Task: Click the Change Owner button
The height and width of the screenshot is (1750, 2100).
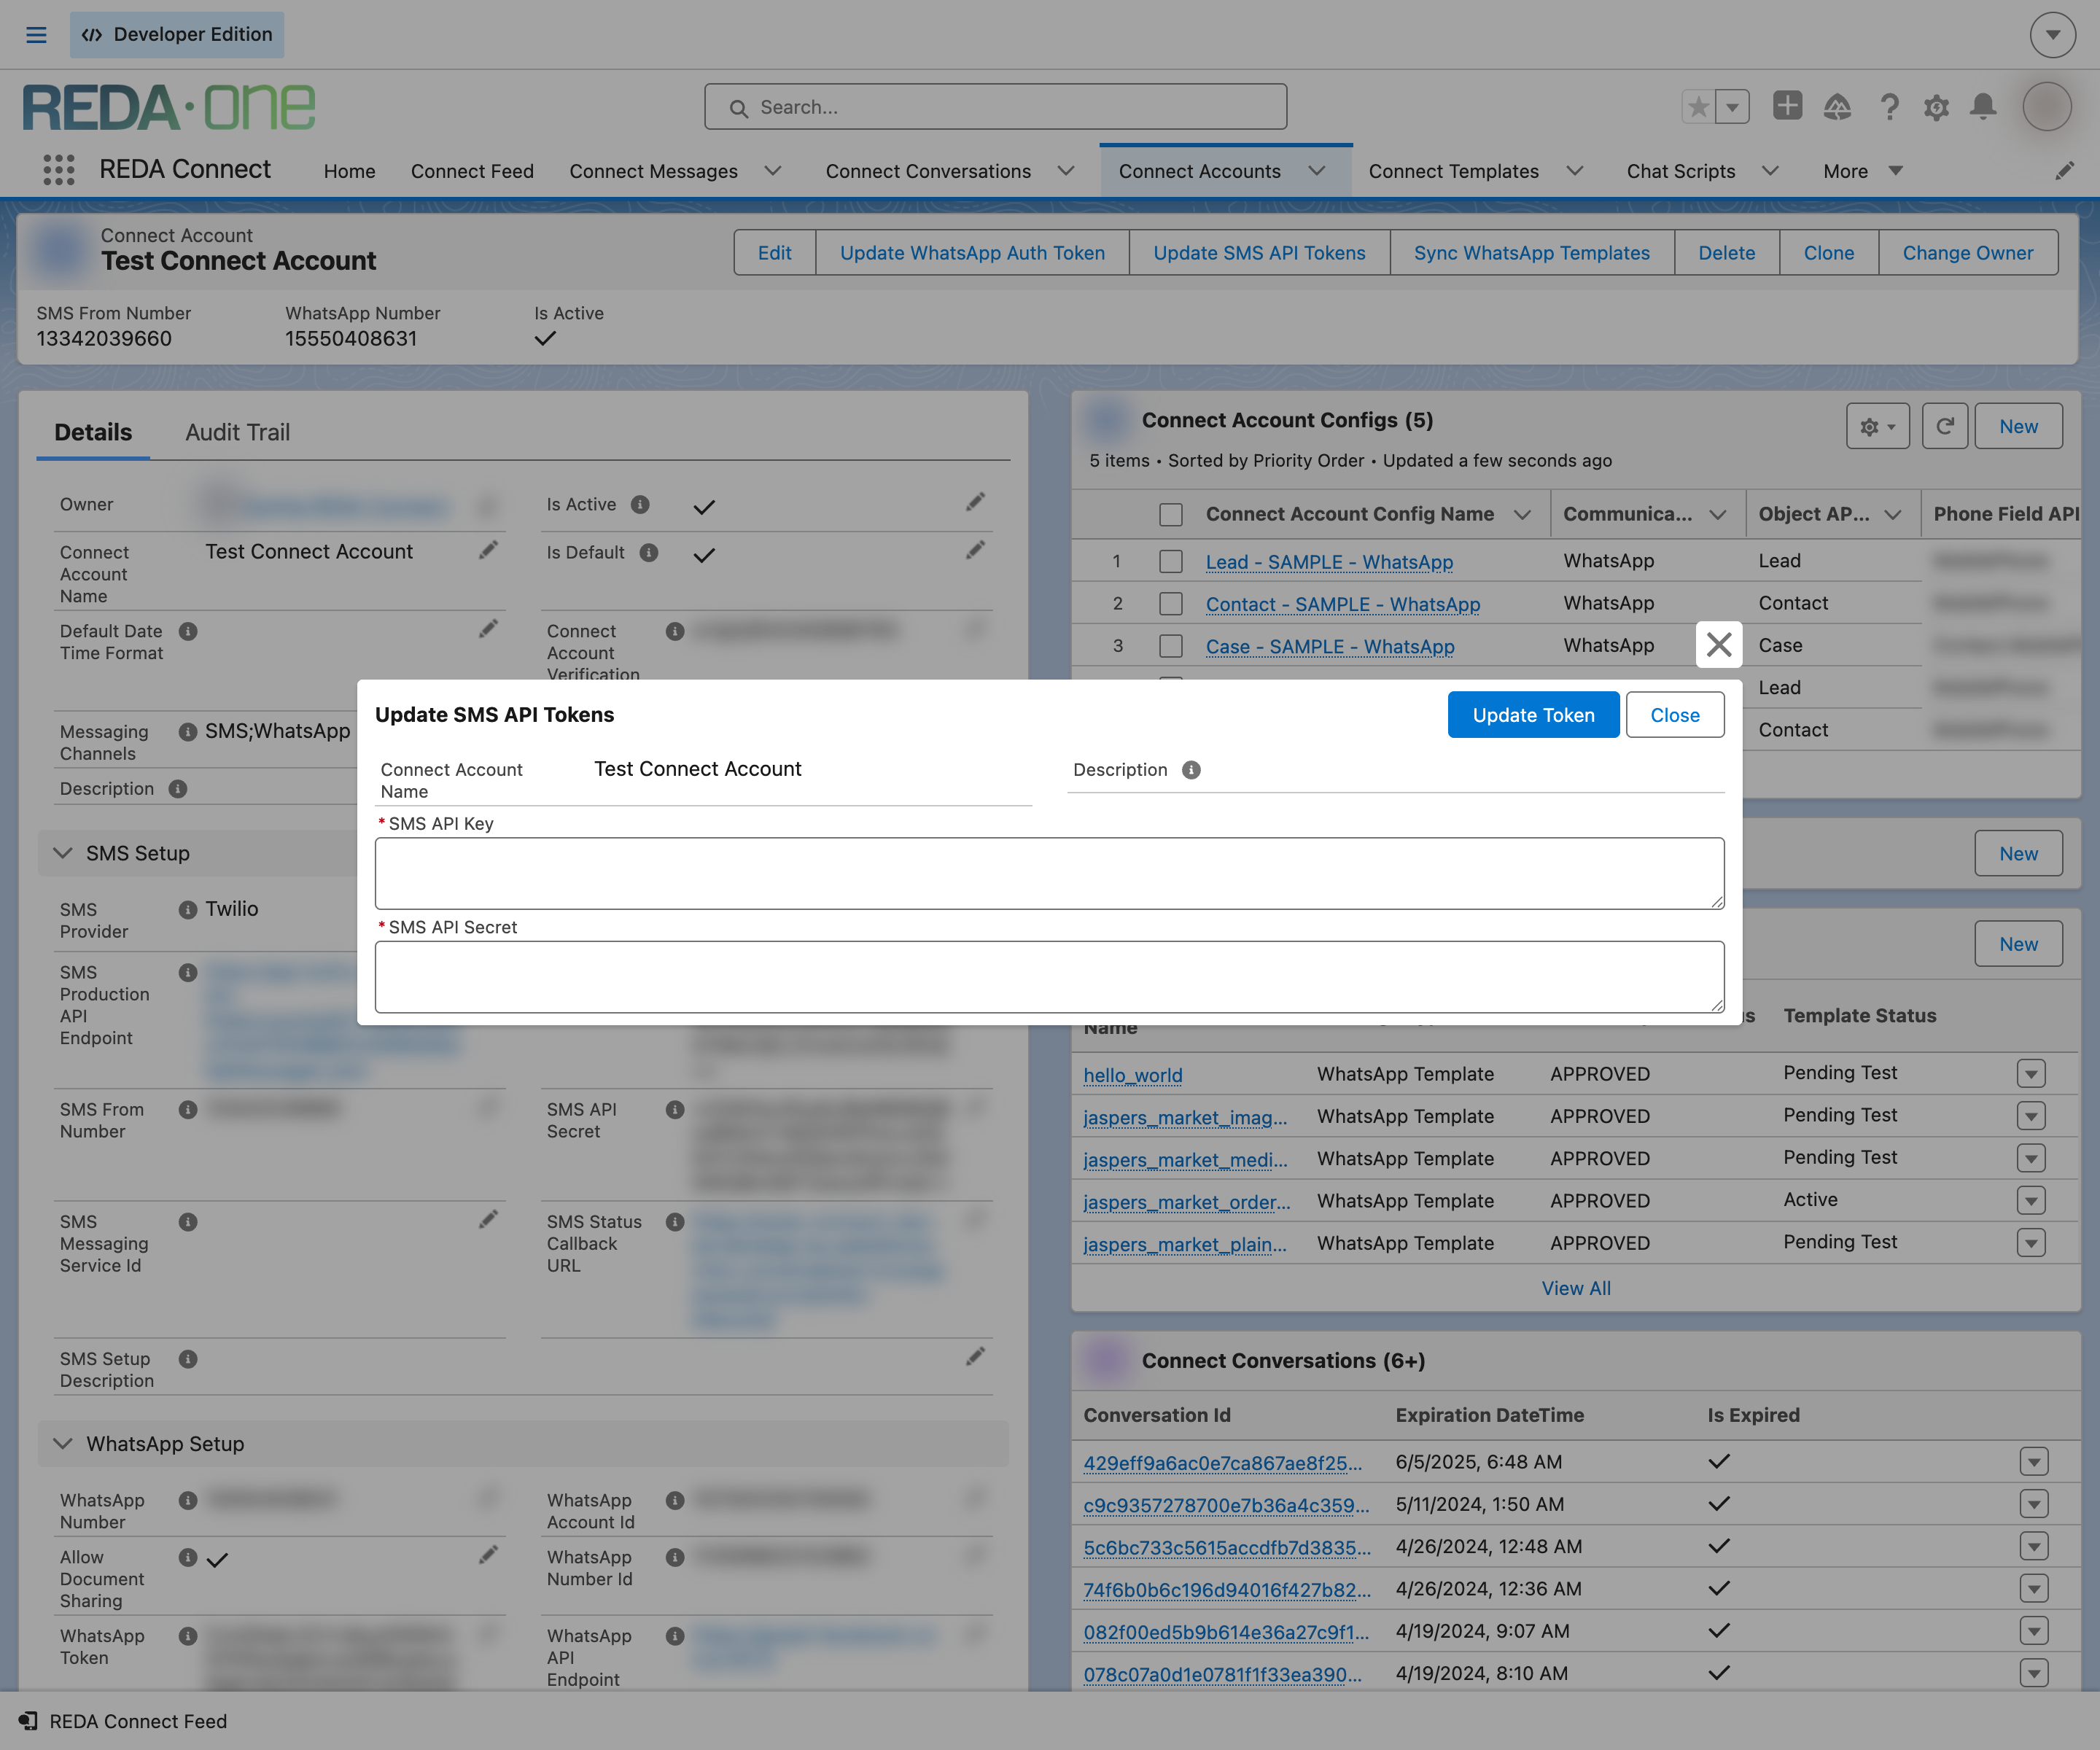Action: 1967,253
